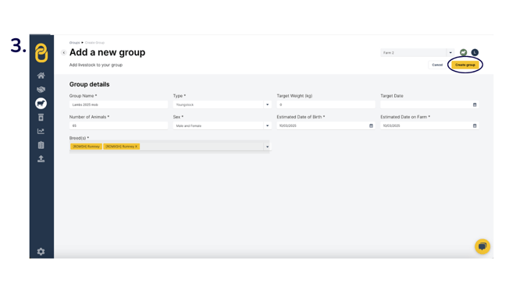Image resolution: width=523 pixels, height=293 pixels.
Task: Open Target Date calendar picker
Action: click(x=475, y=104)
